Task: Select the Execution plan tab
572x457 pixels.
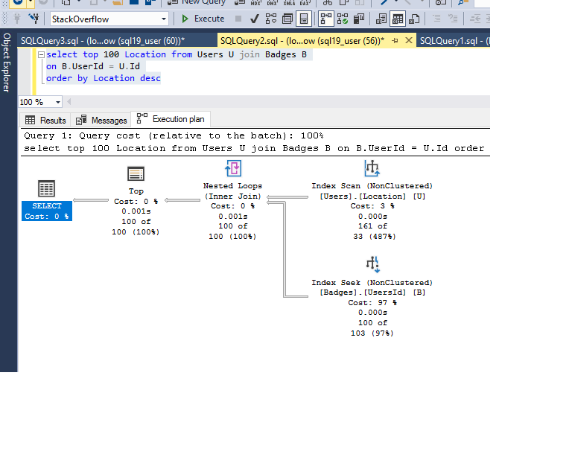Action: tap(171, 119)
